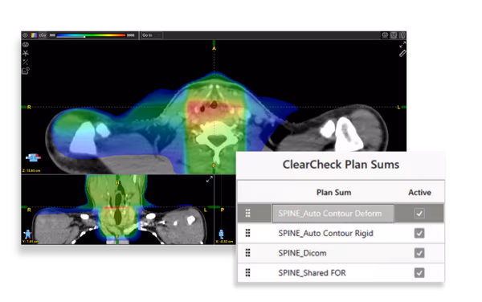Click the sagittal orientation patient figure icon
Viewport: 482px width, 302px height.
pyautogui.click(x=222, y=234)
